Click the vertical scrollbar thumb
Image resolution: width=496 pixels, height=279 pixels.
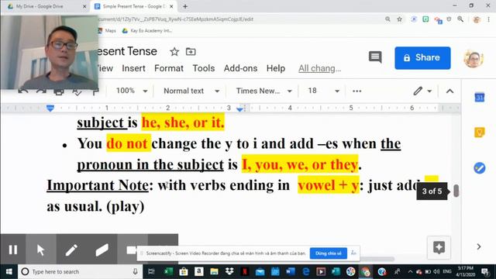click(x=456, y=191)
